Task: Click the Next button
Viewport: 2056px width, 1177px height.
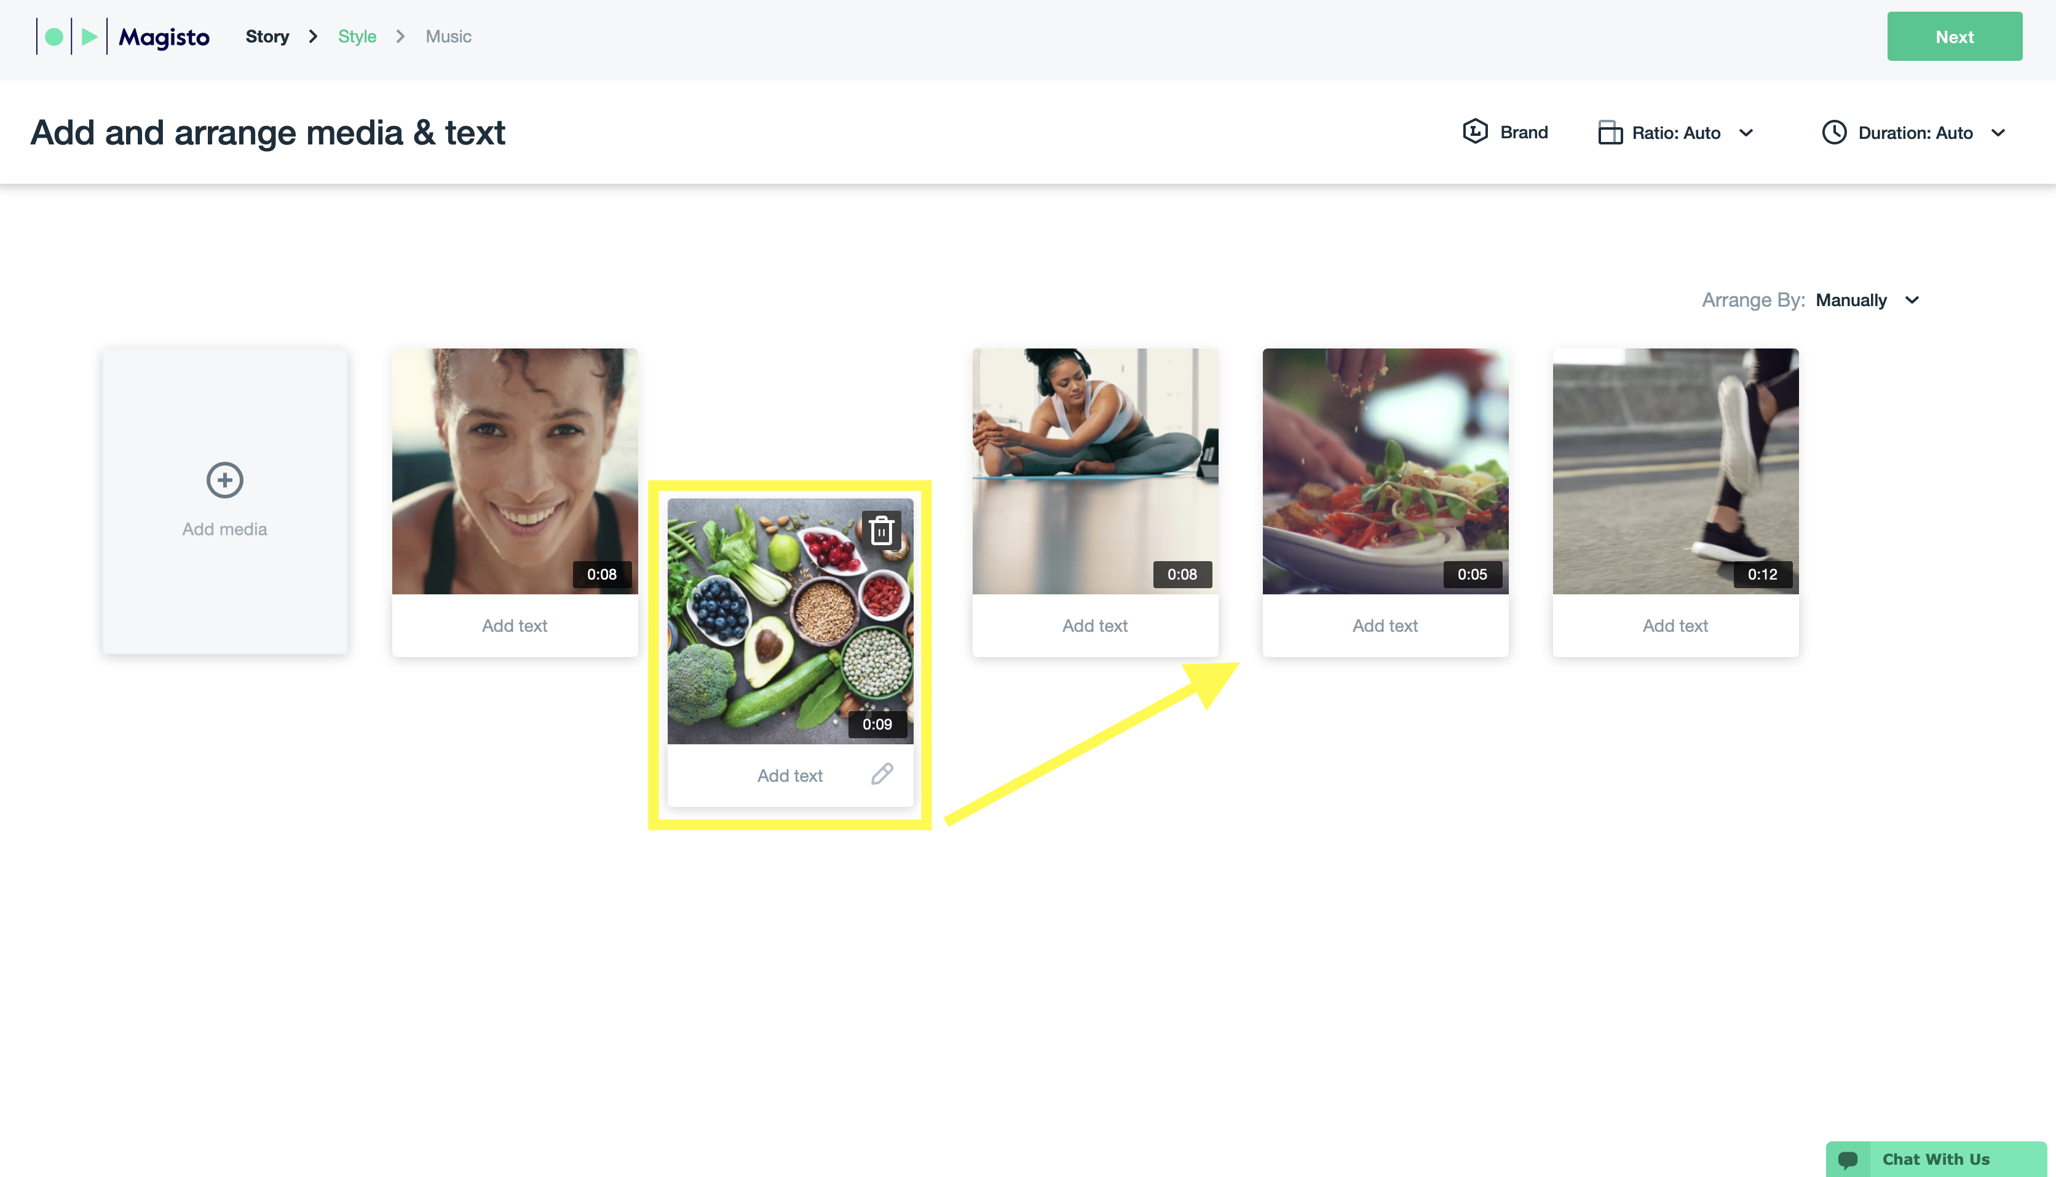Action: pos(1954,36)
